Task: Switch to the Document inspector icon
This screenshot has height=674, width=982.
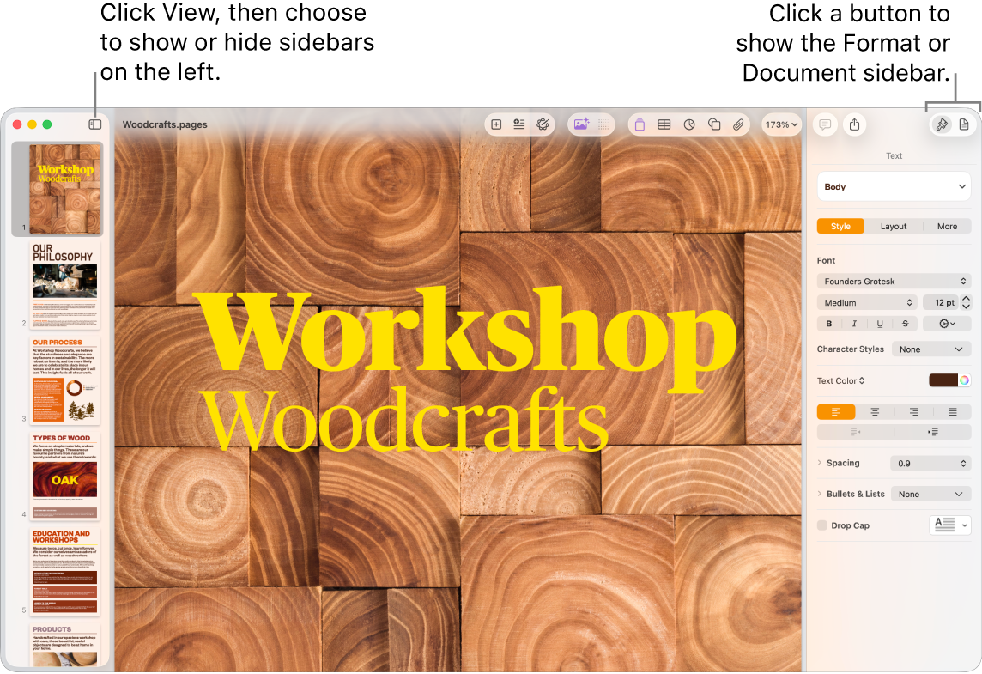Action: click(963, 124)
